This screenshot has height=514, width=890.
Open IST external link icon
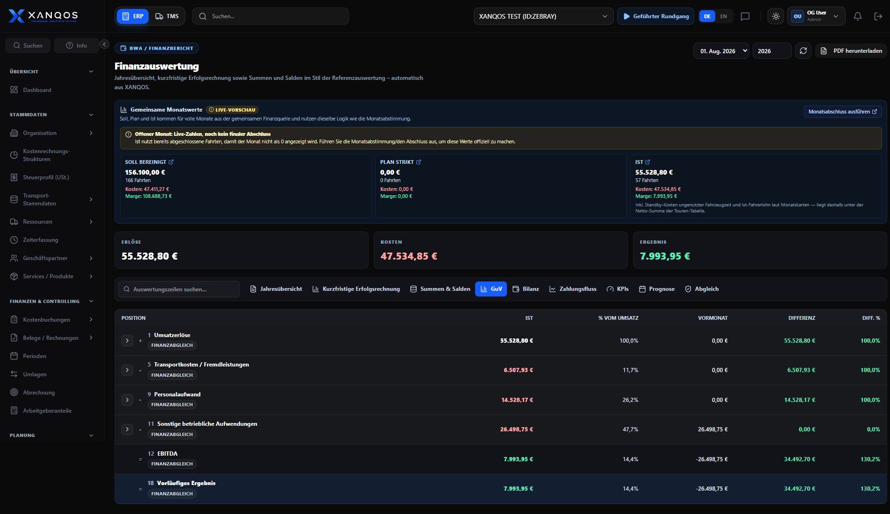(648, 162)
